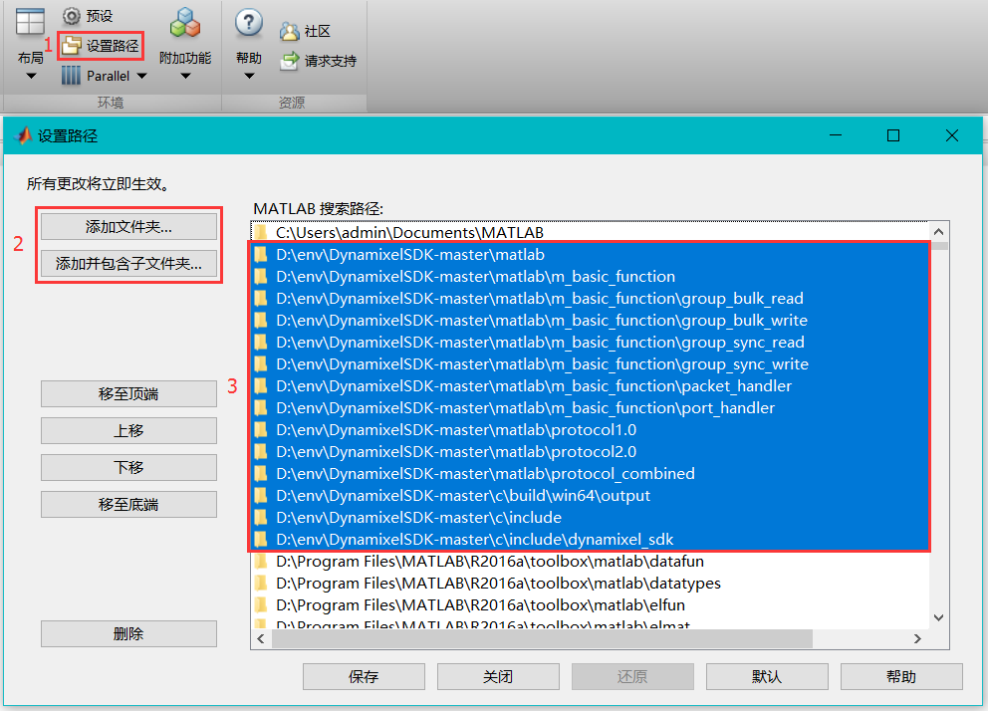Save the path with the 保存 button
Screen dimensions: 988x711
click(x=364, y=676)
